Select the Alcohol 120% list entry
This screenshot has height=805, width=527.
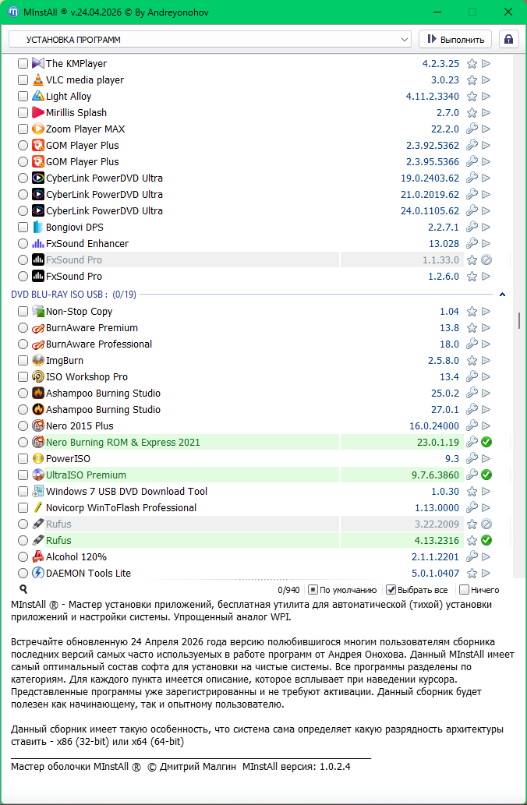pyautogui.click(x=76, y=556)
